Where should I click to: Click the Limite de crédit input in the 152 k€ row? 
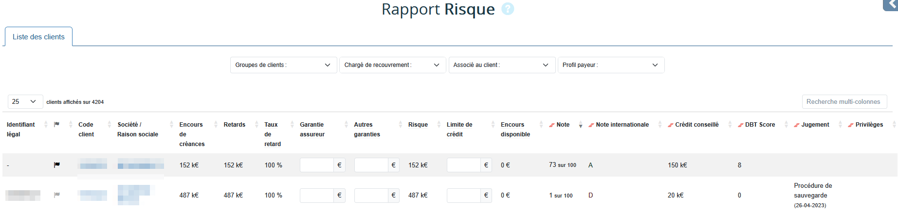tap(463, 165)
